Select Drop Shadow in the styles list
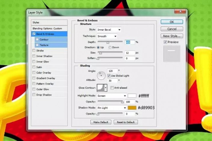Viewport: 212px width, 141px height. (44, 95)
